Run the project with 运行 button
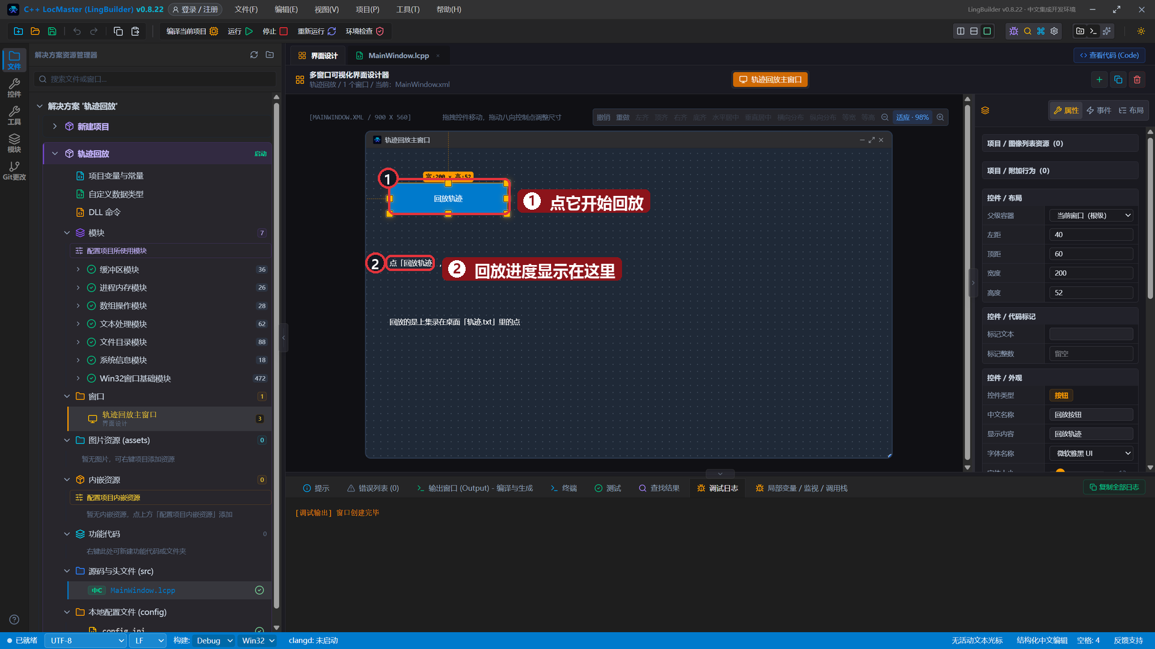1155x649 pixels. coord(240,31)
